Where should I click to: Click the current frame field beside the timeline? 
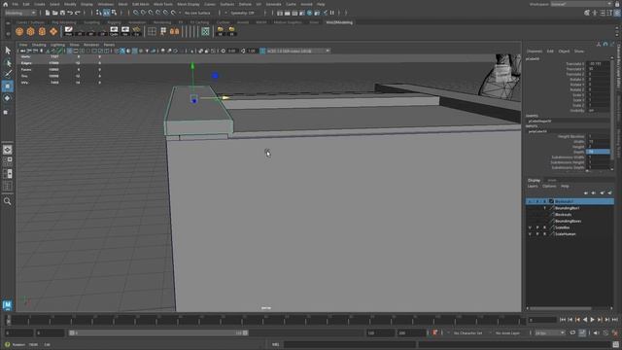(542, 320)
